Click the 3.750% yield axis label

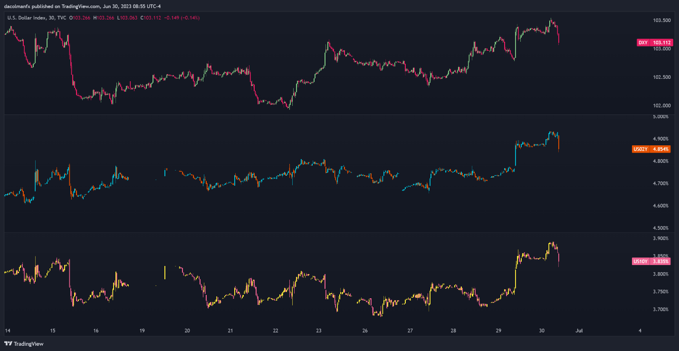[661, 292]
